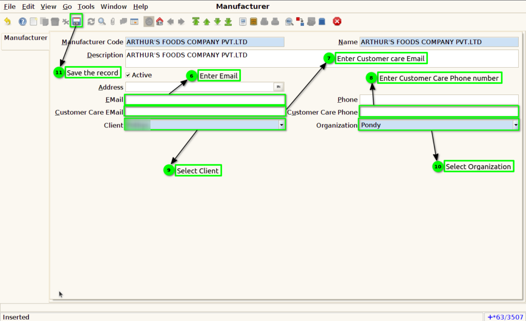
Task: Open the Help menu
Action: [140, 6]
